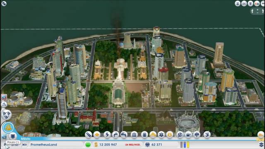The height and width of the screenshot is (149, 265).
Task: Open the Waste Disposal trash can menu
Action: click(145, 135)
